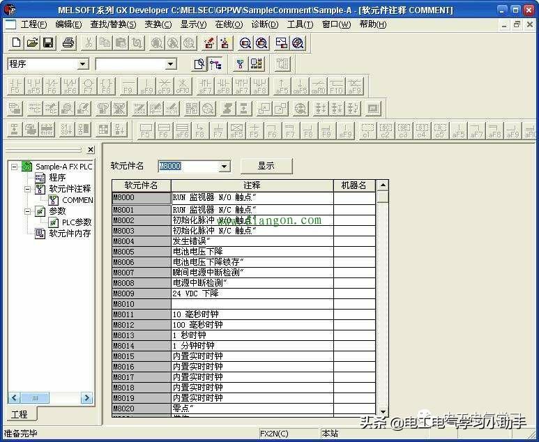Select COMMENT item in project tree
The width and height of the screenshot is (539, 442).
pos(77,200)
